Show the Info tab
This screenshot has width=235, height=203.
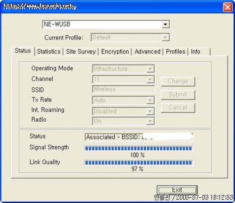(x=199, y=52)
